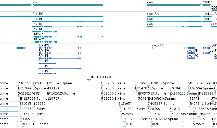Click the IP09150.5prime label

click(x=113, y=94)
